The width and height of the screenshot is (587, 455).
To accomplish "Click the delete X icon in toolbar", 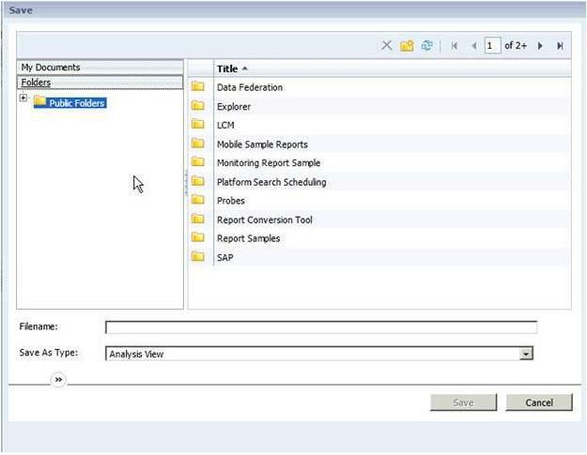I will pyautogui.click(x=386, y=46).
